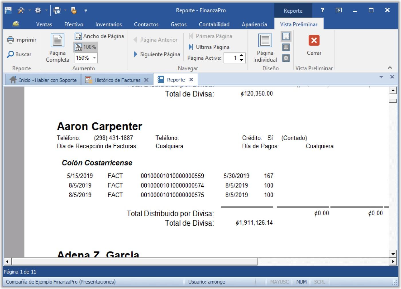Click 'Usuario: amonge' in status bar
The image size is (401, 289).
(207, 282)
